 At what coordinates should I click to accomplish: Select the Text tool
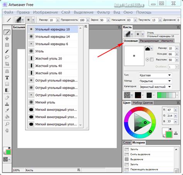pos(7,77)
